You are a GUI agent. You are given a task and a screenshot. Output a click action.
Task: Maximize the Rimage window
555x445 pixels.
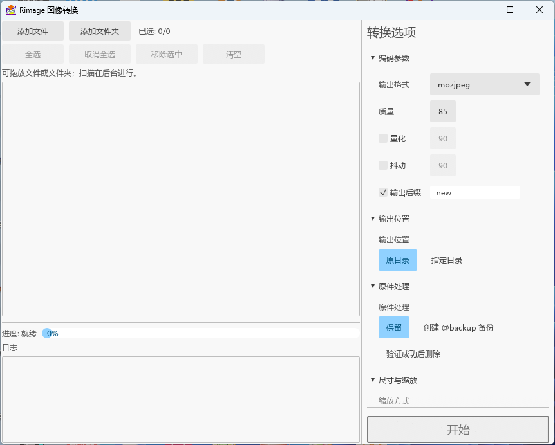(510, 10)
